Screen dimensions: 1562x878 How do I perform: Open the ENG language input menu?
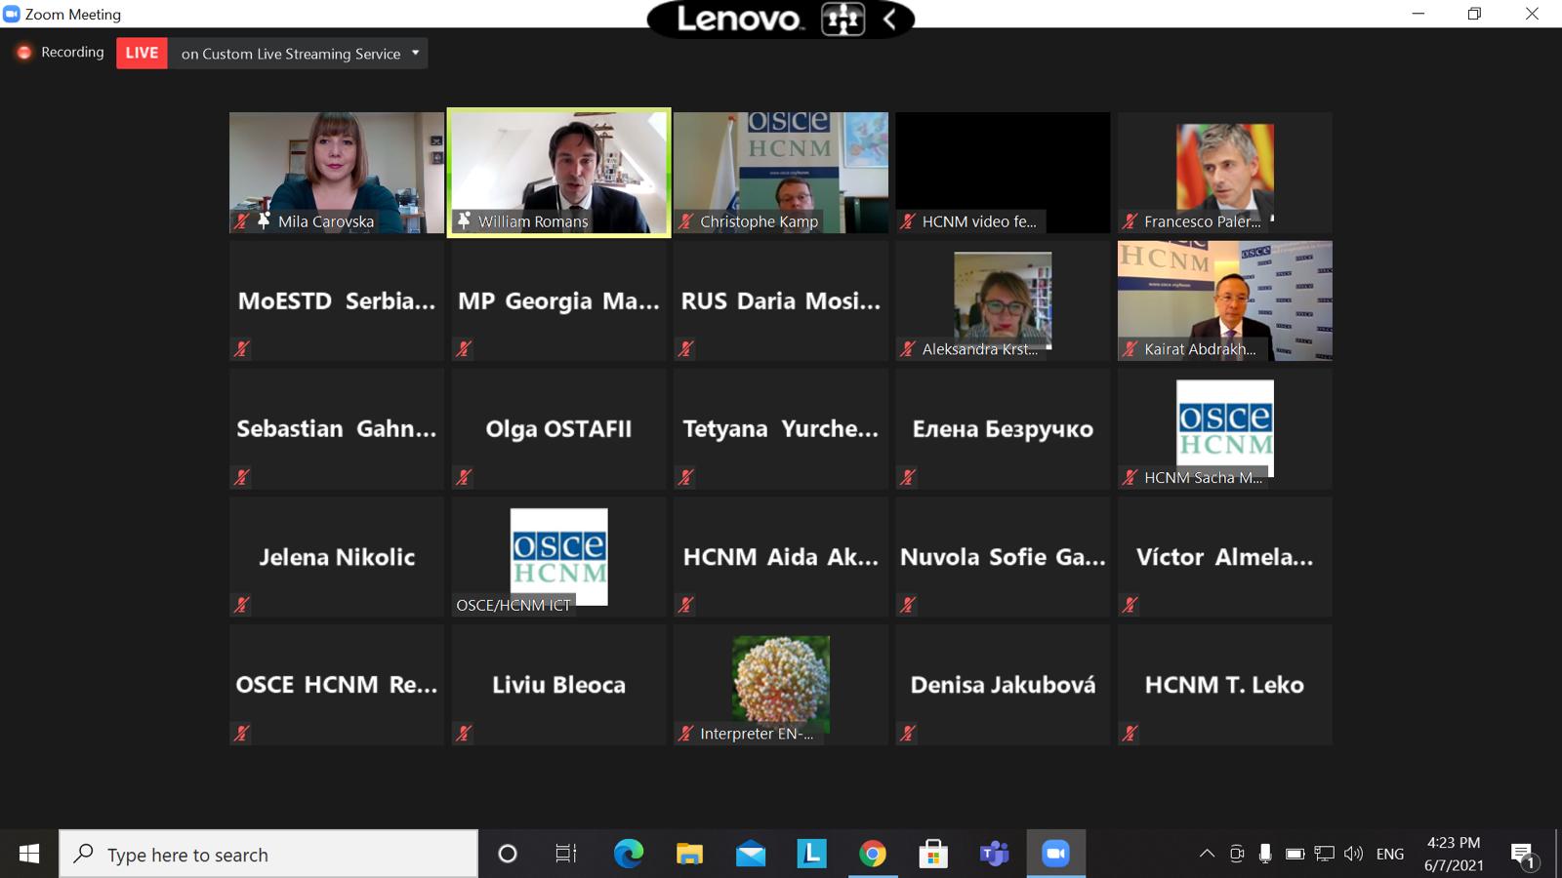coord(1389,854)
